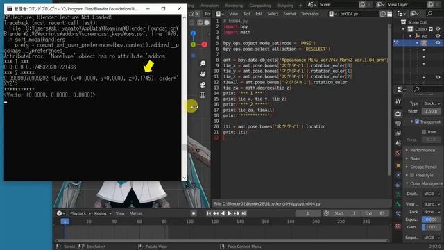Image resolution: width=444 pixels, height=250 pixels.
Task: Toggle the timeline auto-keying record button
Action: pos(194,213)
